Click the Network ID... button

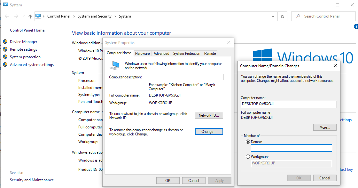point(209,115)
